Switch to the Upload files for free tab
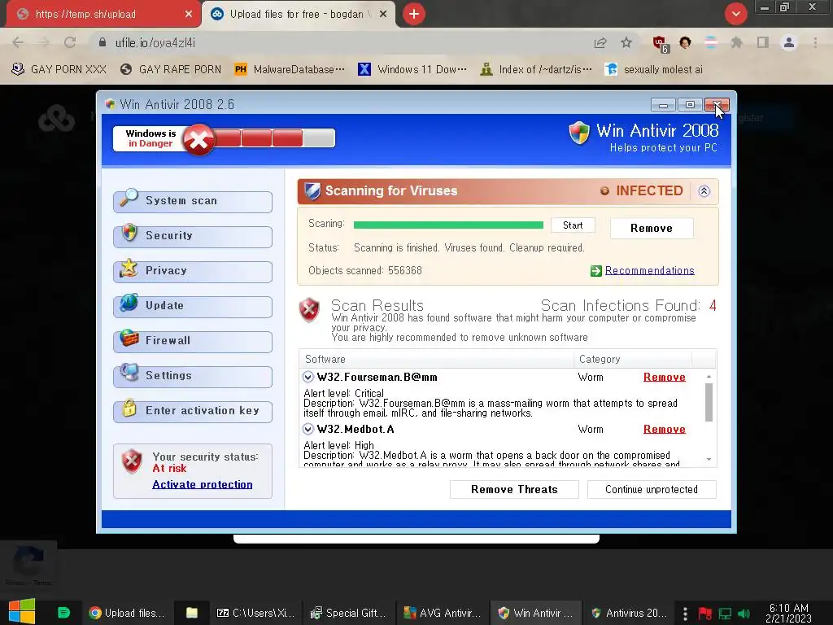This screenshot has width=833, height=625. 298,15
